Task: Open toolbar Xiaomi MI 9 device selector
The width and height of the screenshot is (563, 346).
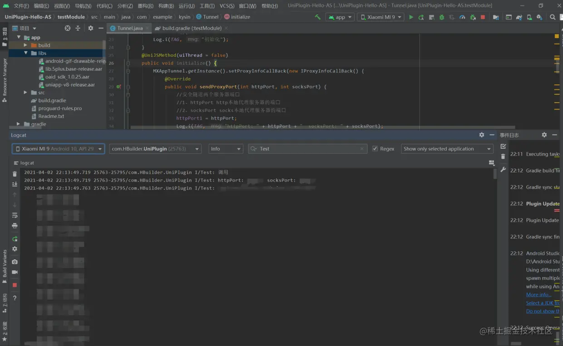Action: [380, 17]
